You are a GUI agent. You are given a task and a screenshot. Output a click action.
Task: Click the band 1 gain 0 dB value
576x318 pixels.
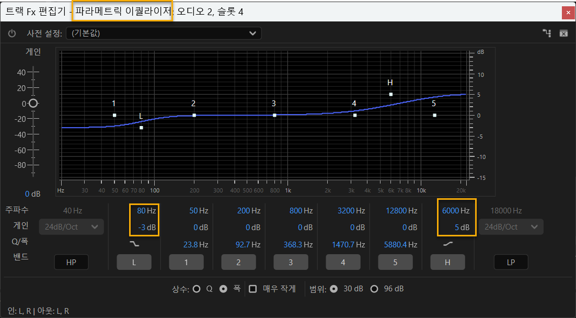tap(201, 228)
